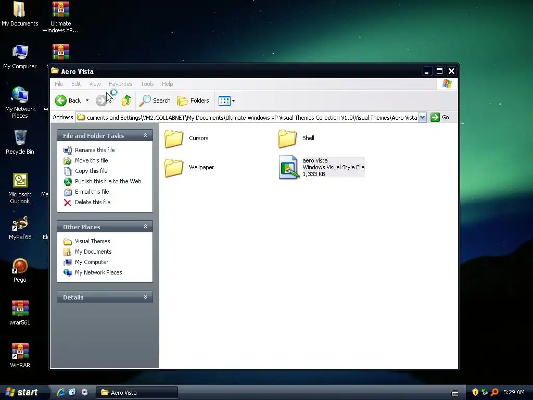Click Delete this file
This screenshot has height=400, width=533.
(87, 202)
